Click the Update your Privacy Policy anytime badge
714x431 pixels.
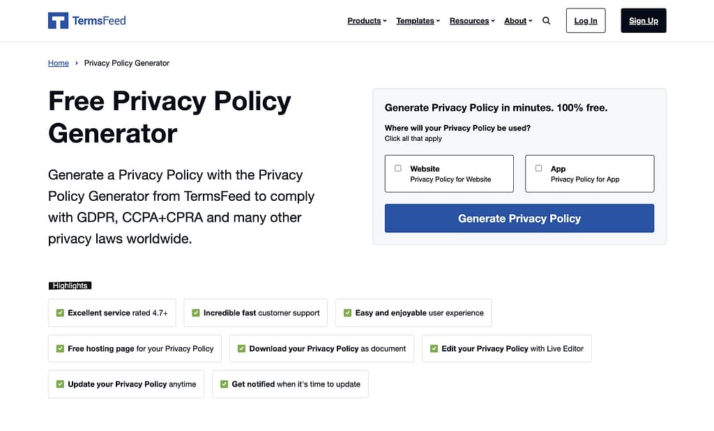coord(126,384)
